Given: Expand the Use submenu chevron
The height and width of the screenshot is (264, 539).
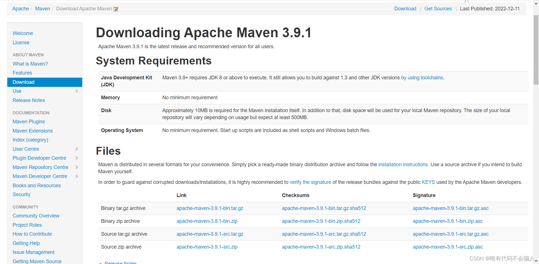Looking at the screenshot, I should 77,91.
